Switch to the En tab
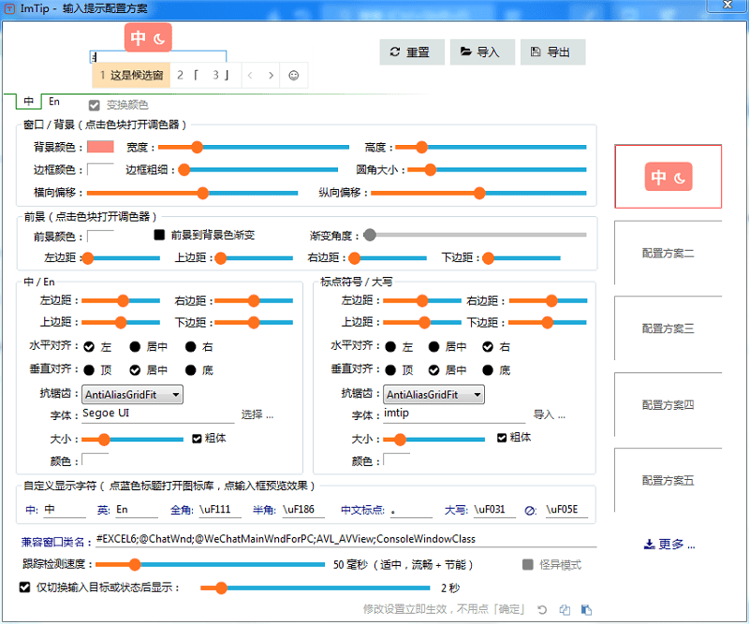The width and height of the screenshot is (749, 624). [55, 100]
